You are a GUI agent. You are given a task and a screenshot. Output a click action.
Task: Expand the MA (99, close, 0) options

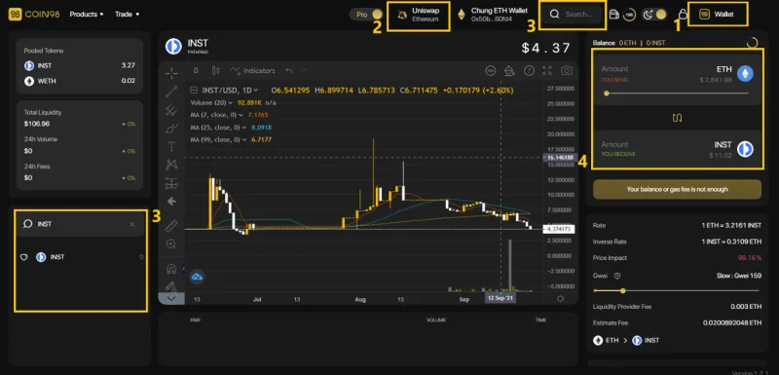[x=244, y=140]
